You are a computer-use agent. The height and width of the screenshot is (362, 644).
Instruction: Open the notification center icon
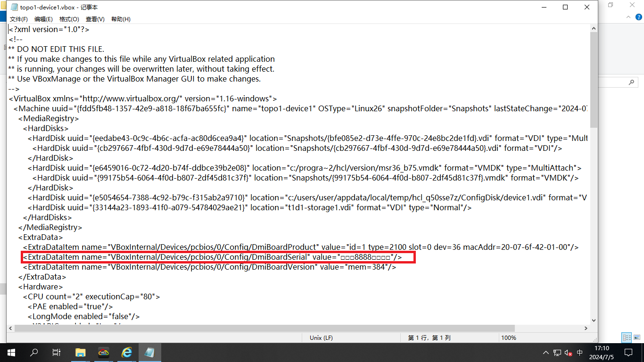[628, 353]
